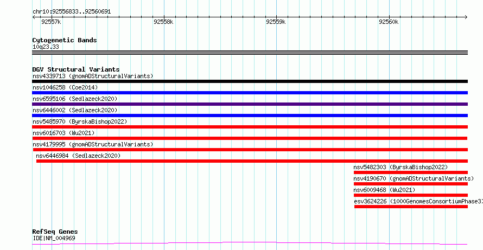Click the nsv6446002 blue variant bar
The width and height of the screenshot is (483, 250).
tap(250, 116)
